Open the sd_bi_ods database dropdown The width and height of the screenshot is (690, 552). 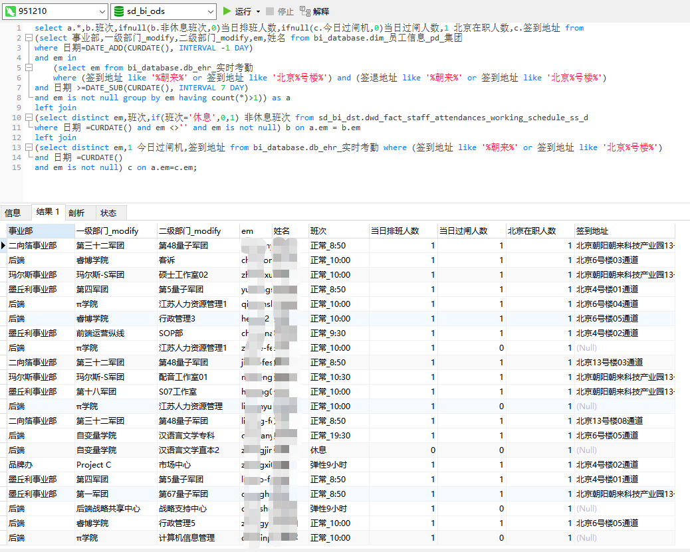pos(211,11)
